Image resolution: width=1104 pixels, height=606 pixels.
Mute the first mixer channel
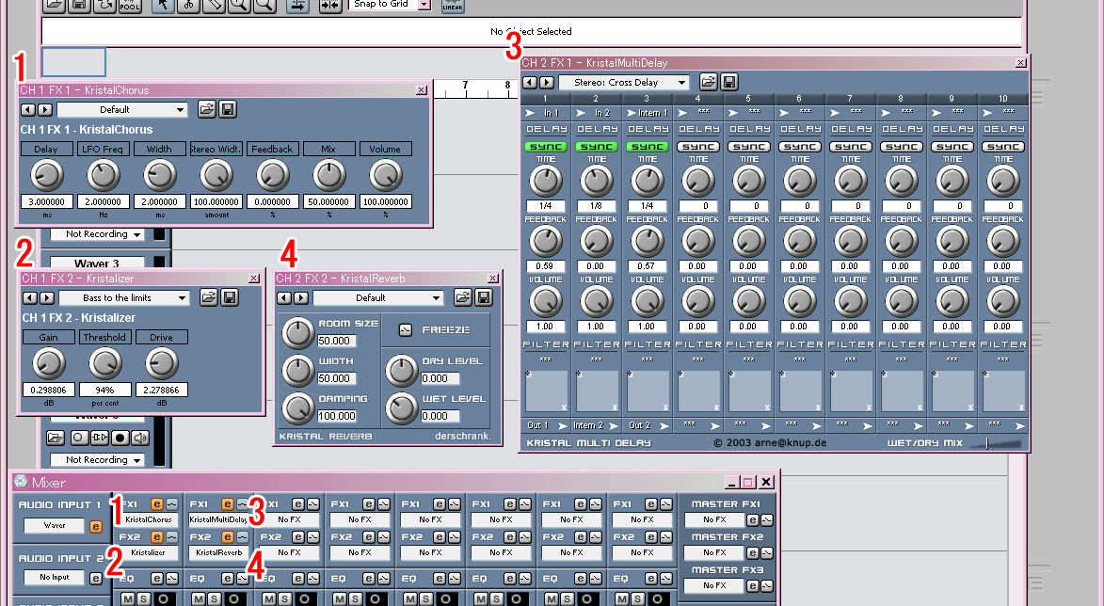pyautogui.click(x=127, y=599)
